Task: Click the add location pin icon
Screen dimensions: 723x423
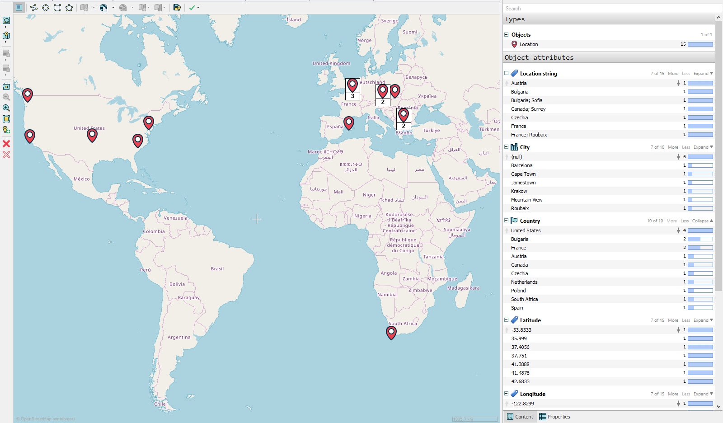Action: (6, 130)
